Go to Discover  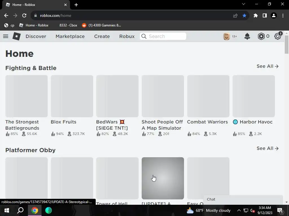[x=36, y=36]
